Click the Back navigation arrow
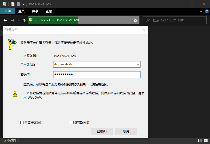The width and height of the screenshot is (210, 144). 5,20
